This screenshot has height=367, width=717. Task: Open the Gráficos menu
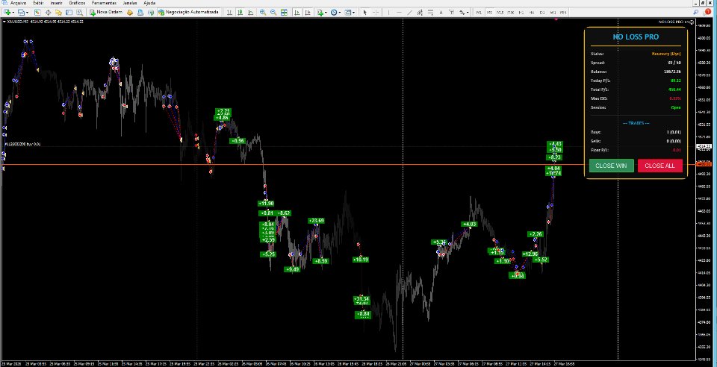(77, 3)
